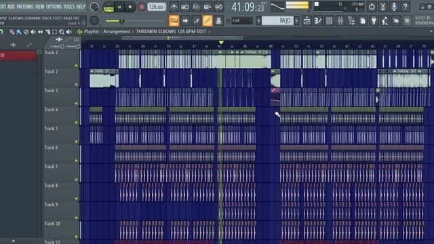Open the tempo tapper icon

[385, 20]
